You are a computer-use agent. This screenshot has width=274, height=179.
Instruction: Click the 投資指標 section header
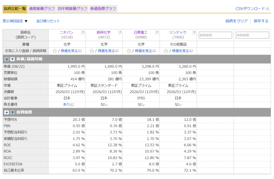coord(24,112)
